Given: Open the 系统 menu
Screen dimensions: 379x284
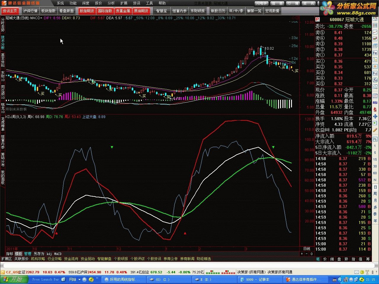Looking at the screenshot, I should pos(60,3).
